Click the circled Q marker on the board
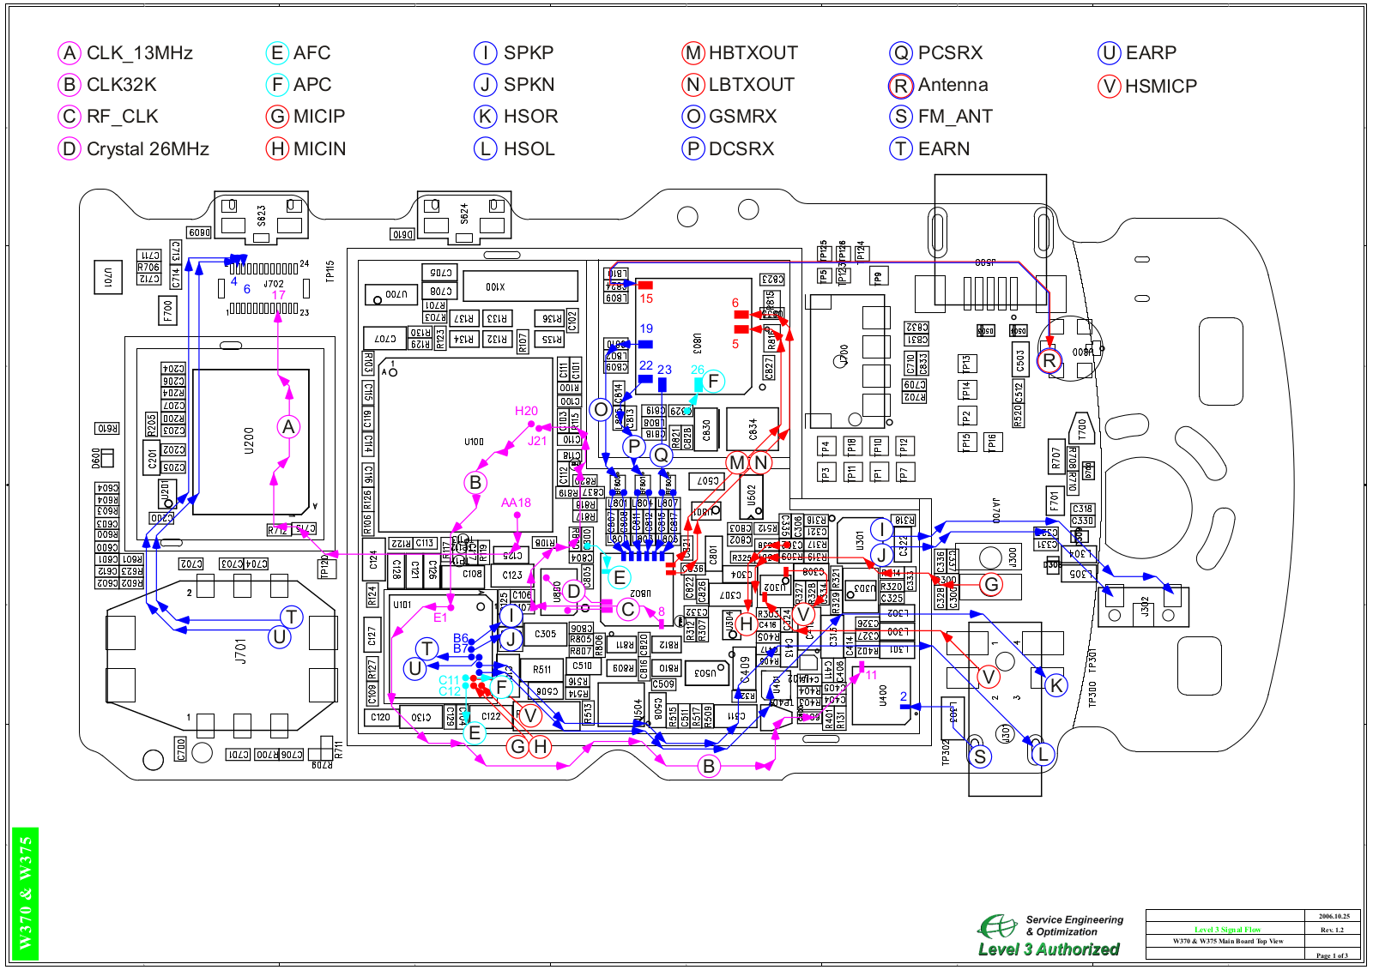 click(x=661, y=455)
